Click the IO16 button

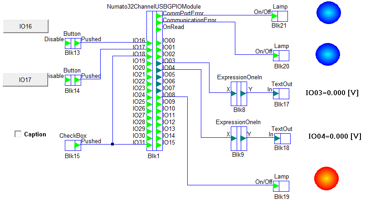click(x=25, y=26)
